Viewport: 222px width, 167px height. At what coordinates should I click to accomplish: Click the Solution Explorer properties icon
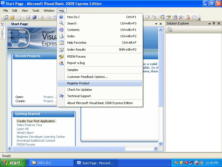coord(170,30)
